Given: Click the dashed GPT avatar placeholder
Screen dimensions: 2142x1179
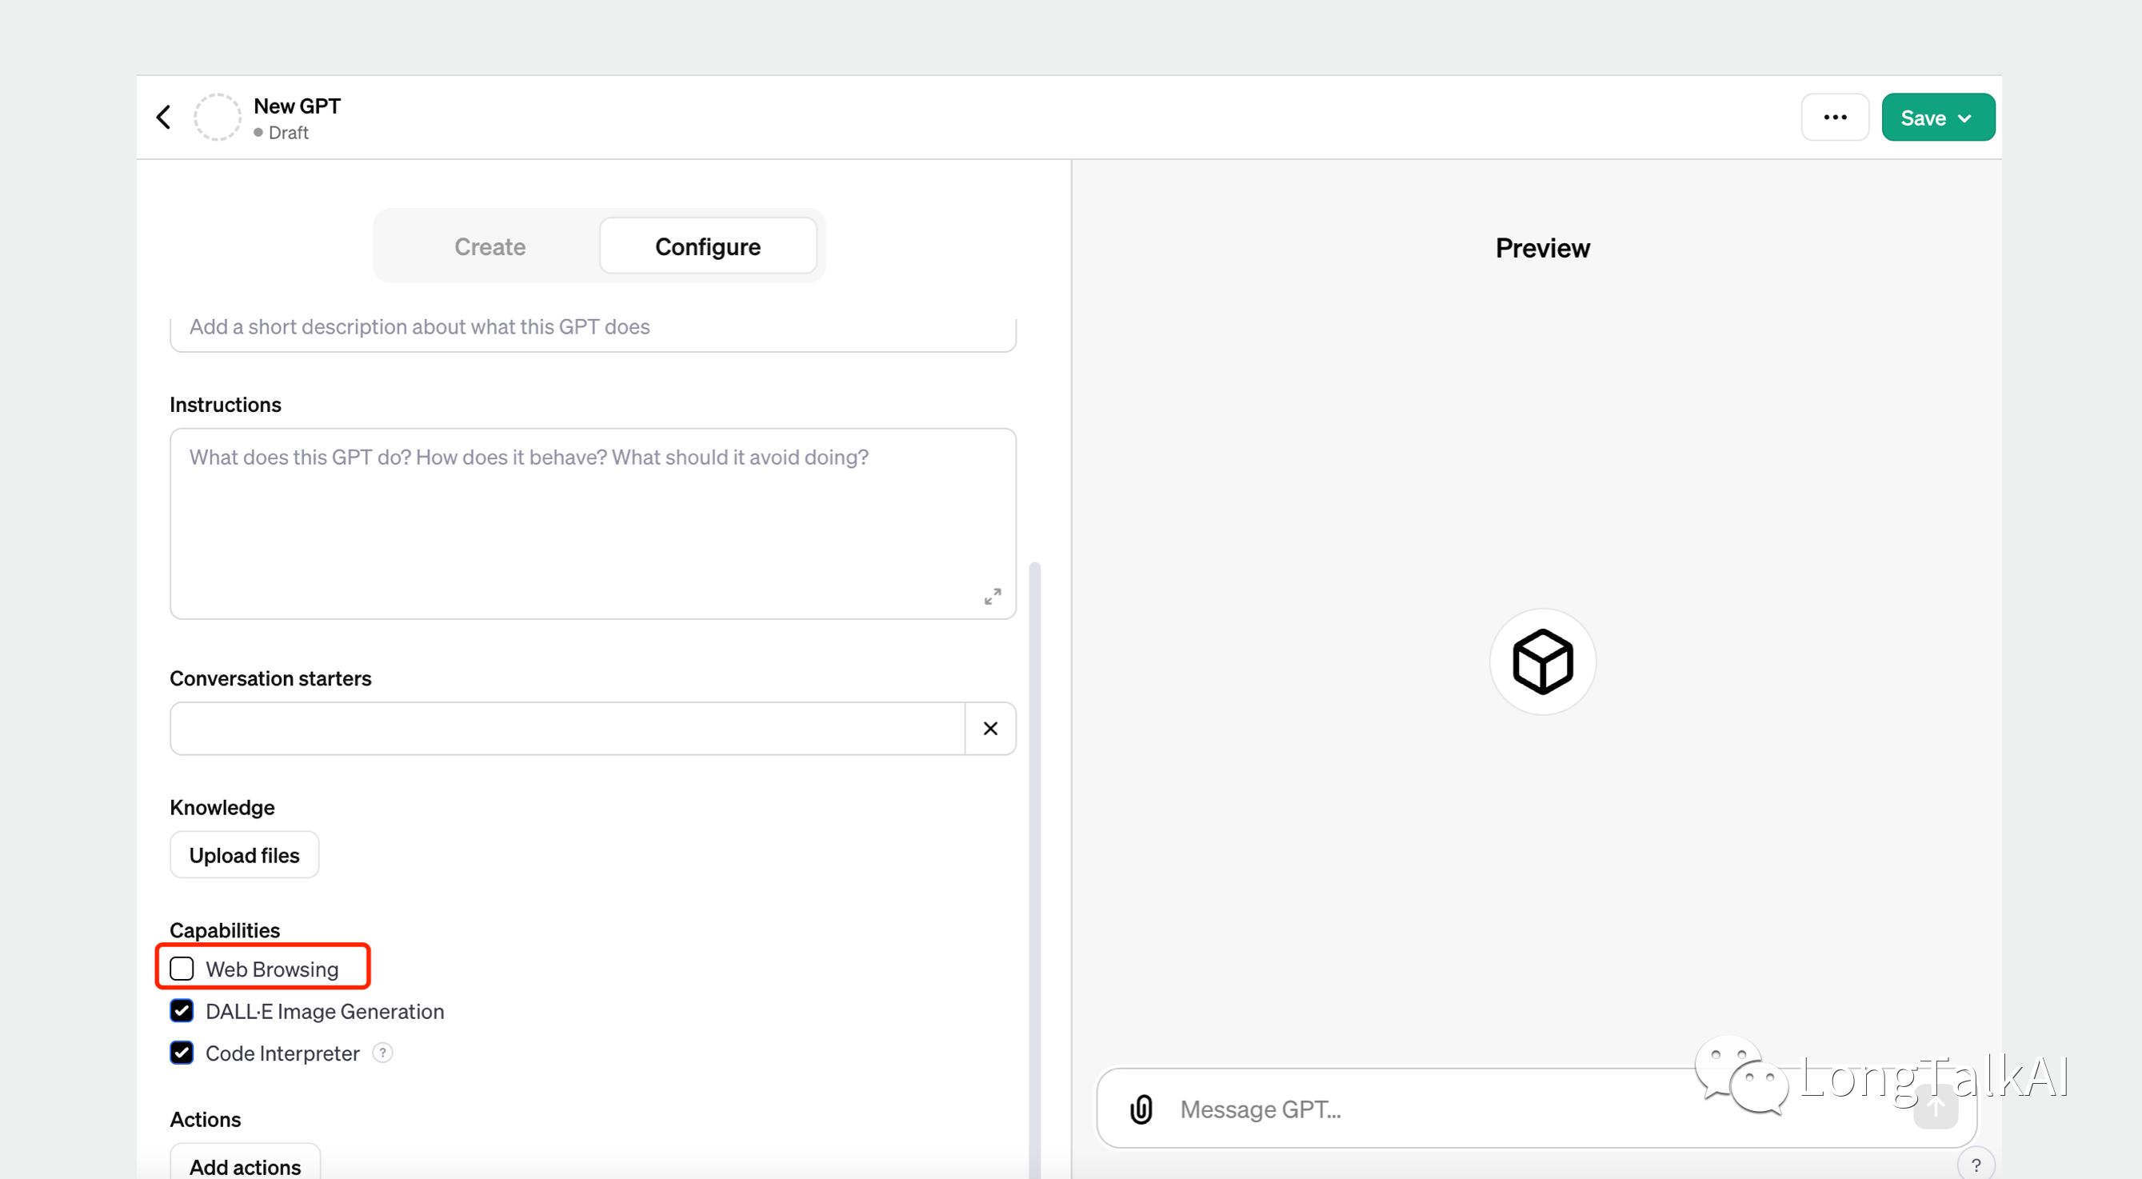Looking at the screenshot, I should pyautogui.click(x=217, y=118).
